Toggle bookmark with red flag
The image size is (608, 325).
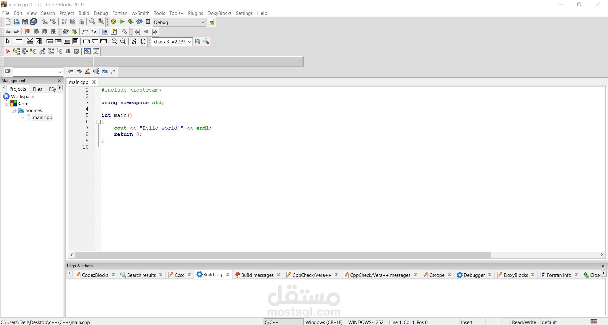point(28,32)
